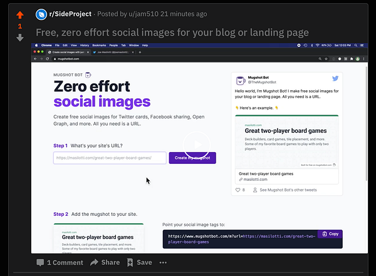The width and height of the screenshot is (376, 276).
Task: See Mugshot Bot's other tweets
Action: tap(285, 190)
